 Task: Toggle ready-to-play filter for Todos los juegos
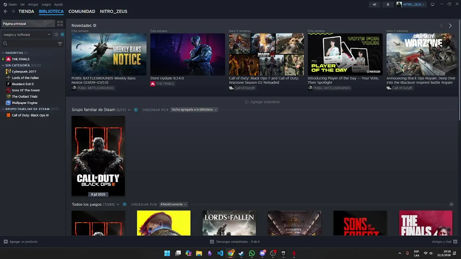click(125, 204)
